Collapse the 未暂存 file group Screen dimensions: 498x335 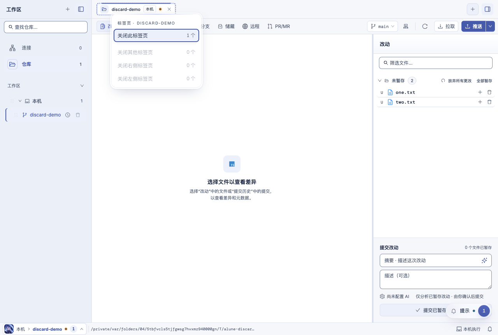coord(380,81)
